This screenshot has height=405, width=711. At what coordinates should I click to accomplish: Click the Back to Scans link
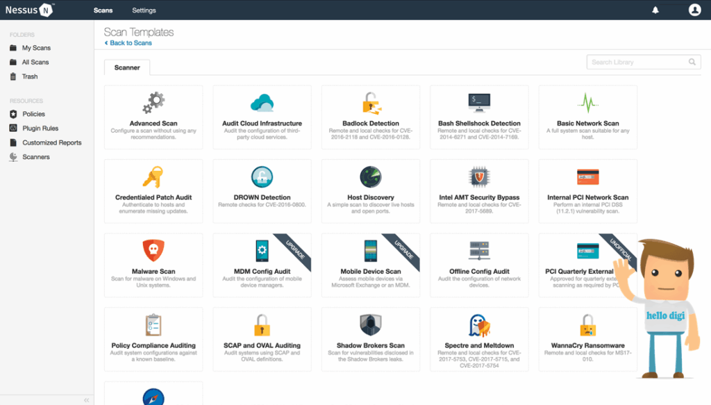coord(128,43)
